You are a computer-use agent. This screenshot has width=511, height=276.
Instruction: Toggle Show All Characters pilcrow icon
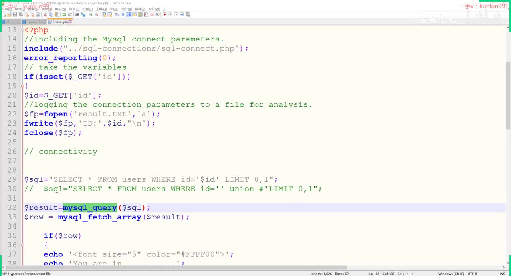click(x=123, y=14)
